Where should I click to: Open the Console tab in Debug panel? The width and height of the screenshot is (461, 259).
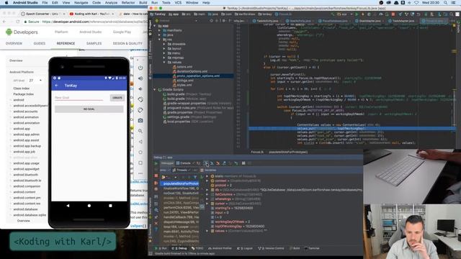click(185, 163)
